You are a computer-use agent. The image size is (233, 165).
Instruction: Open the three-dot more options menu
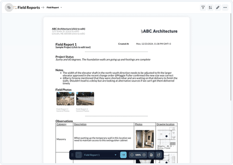[x=225, y=7]
